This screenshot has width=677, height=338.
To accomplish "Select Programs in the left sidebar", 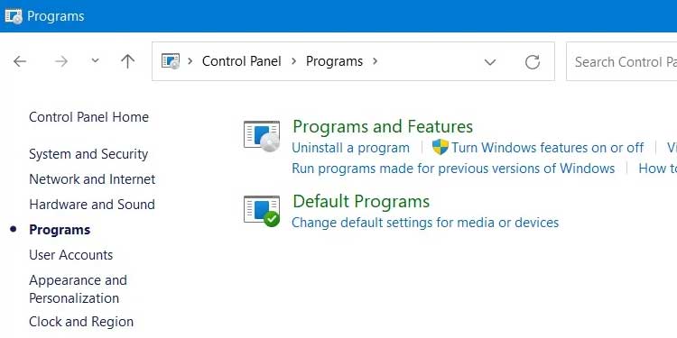I will tap(60, 230).
